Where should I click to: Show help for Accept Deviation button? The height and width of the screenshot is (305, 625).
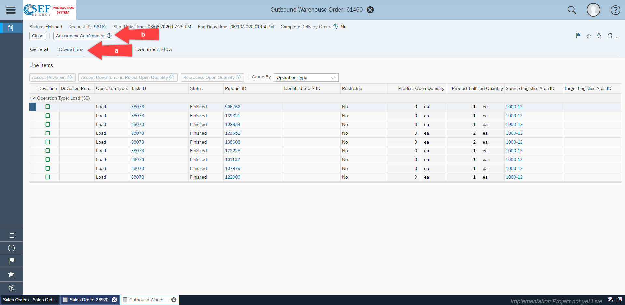coord(69,77)
